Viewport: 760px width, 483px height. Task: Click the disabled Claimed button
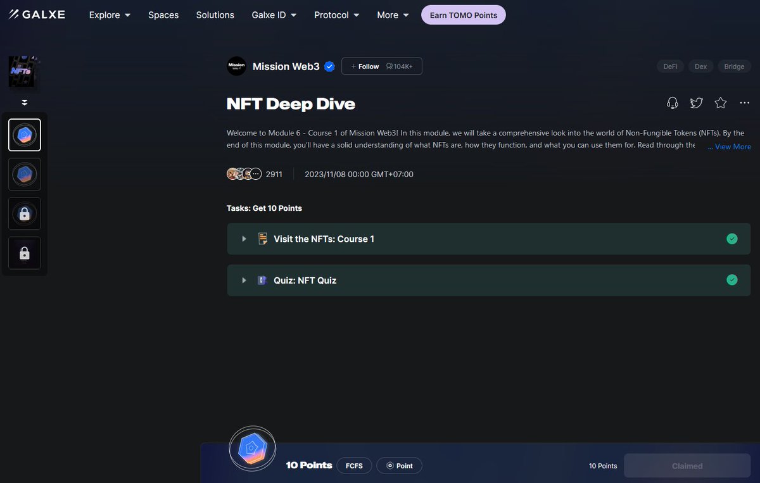pyautogui.click(x=687, y=465)
